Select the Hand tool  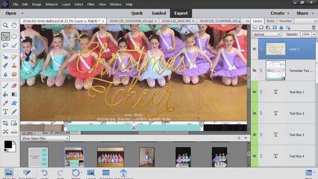pyautogui.click(x=14, y=25)
